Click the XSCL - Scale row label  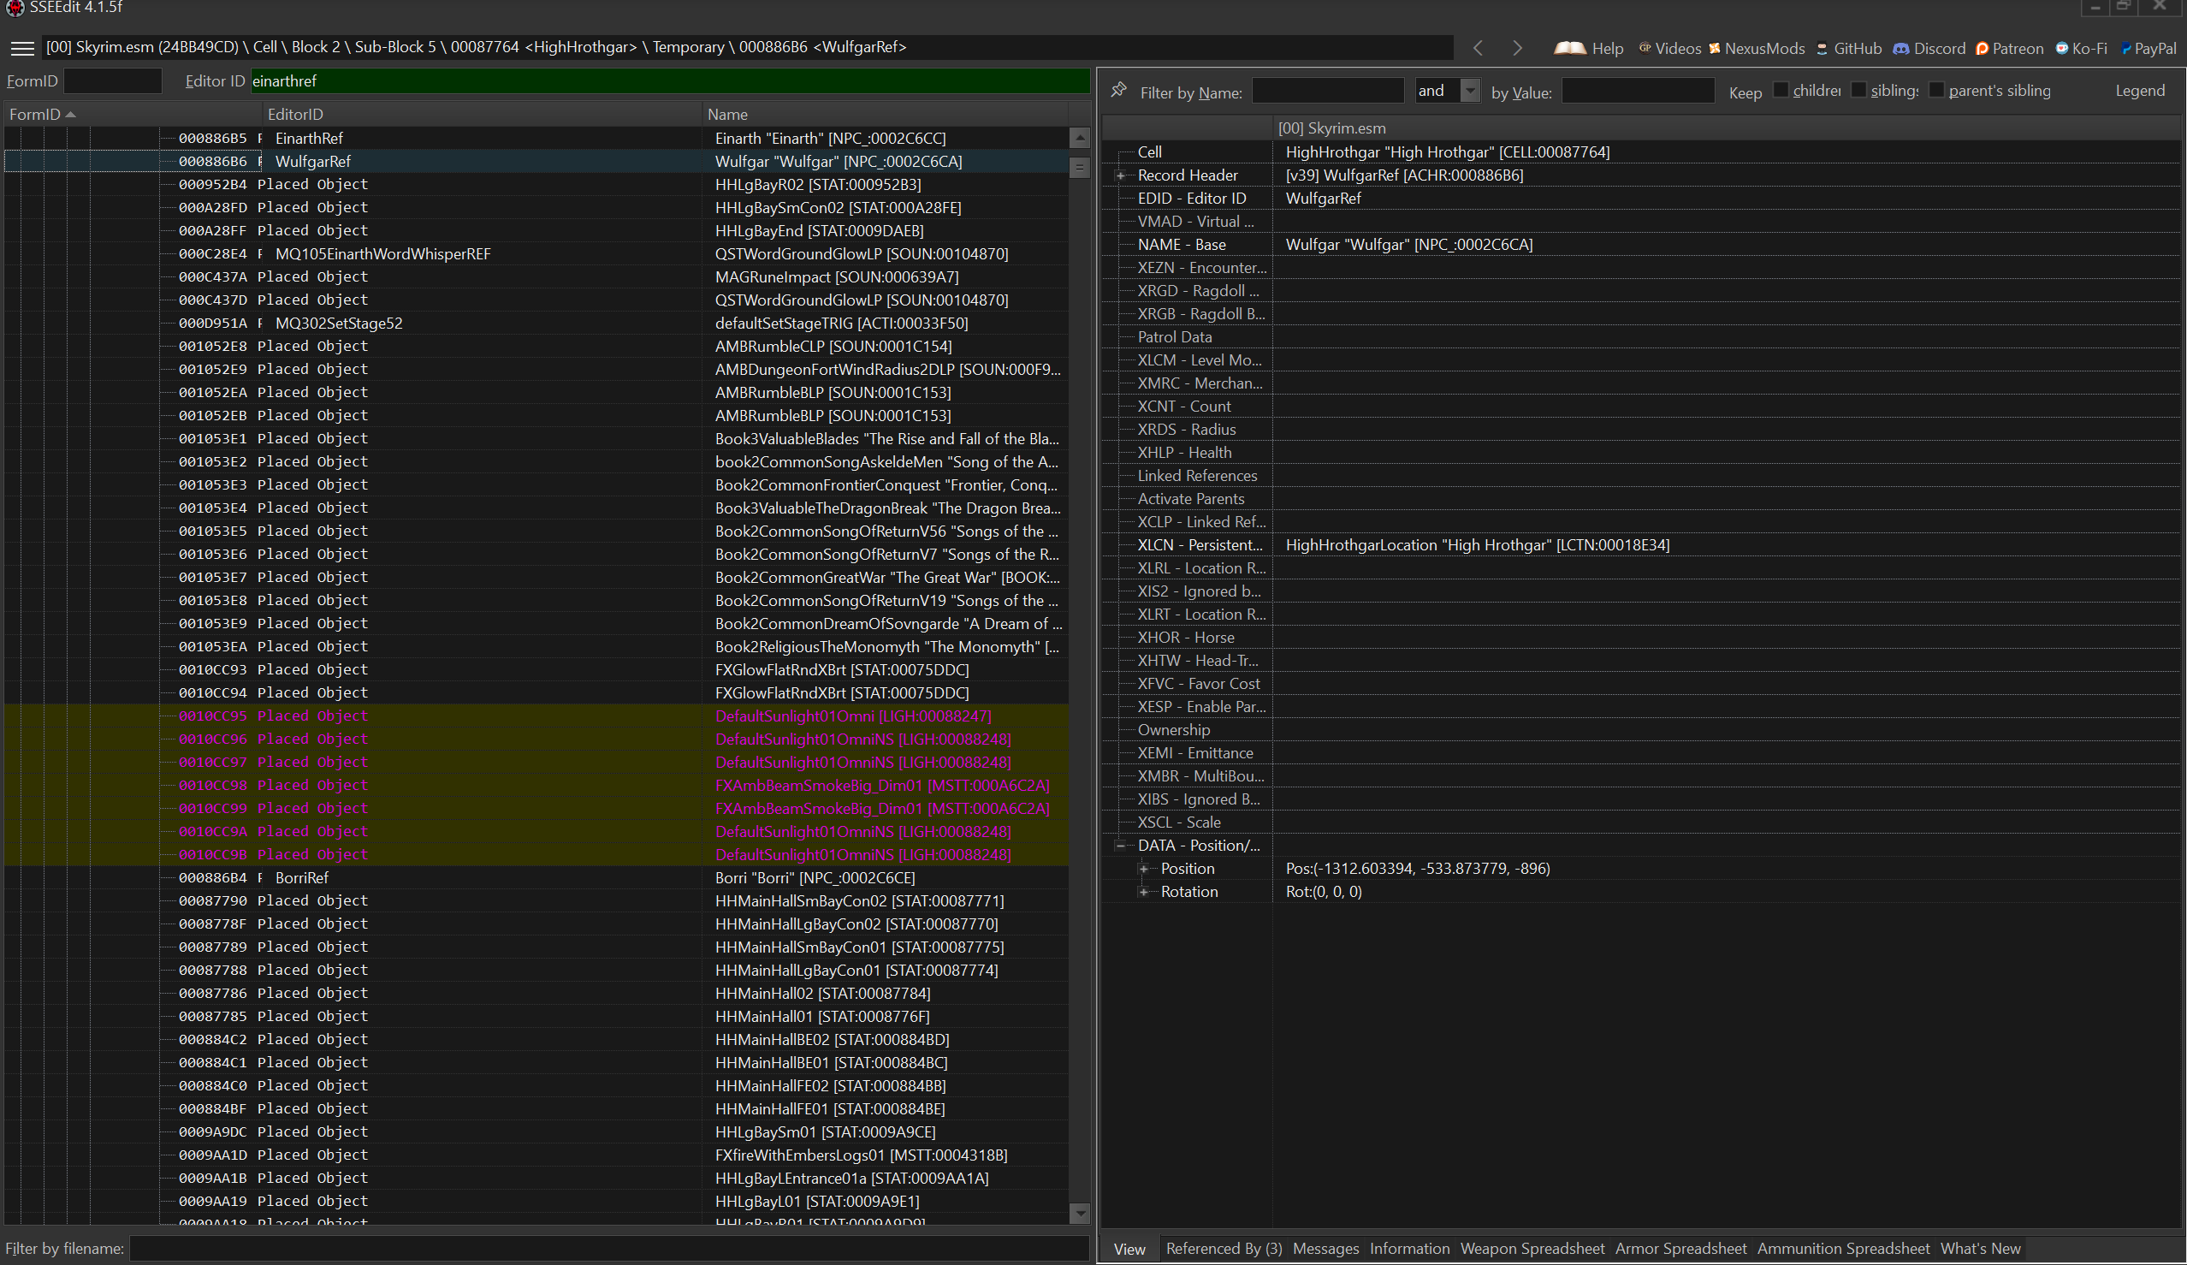[x=1178, y=823]
